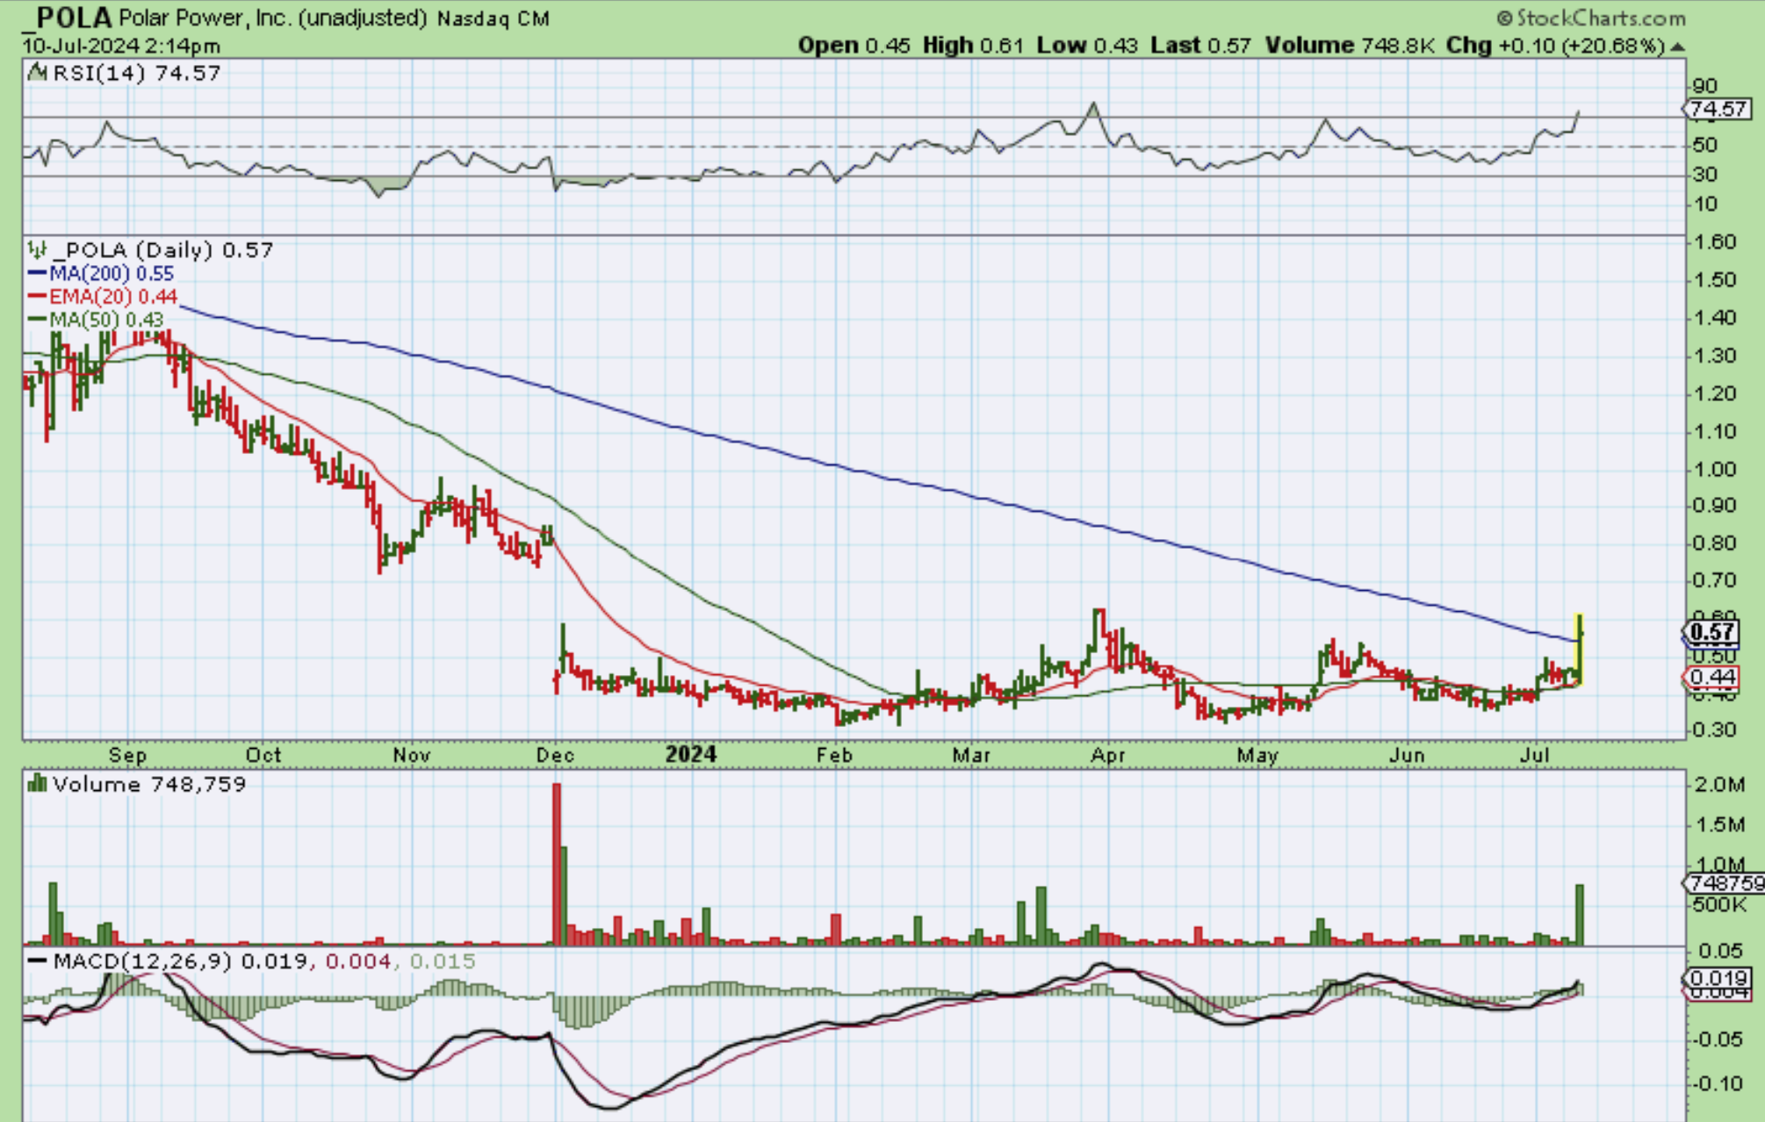Click the 748759 volume tag on axis
Image resolution: width=1765 pixels, height=1122 pixels.
pos(1726,883)
